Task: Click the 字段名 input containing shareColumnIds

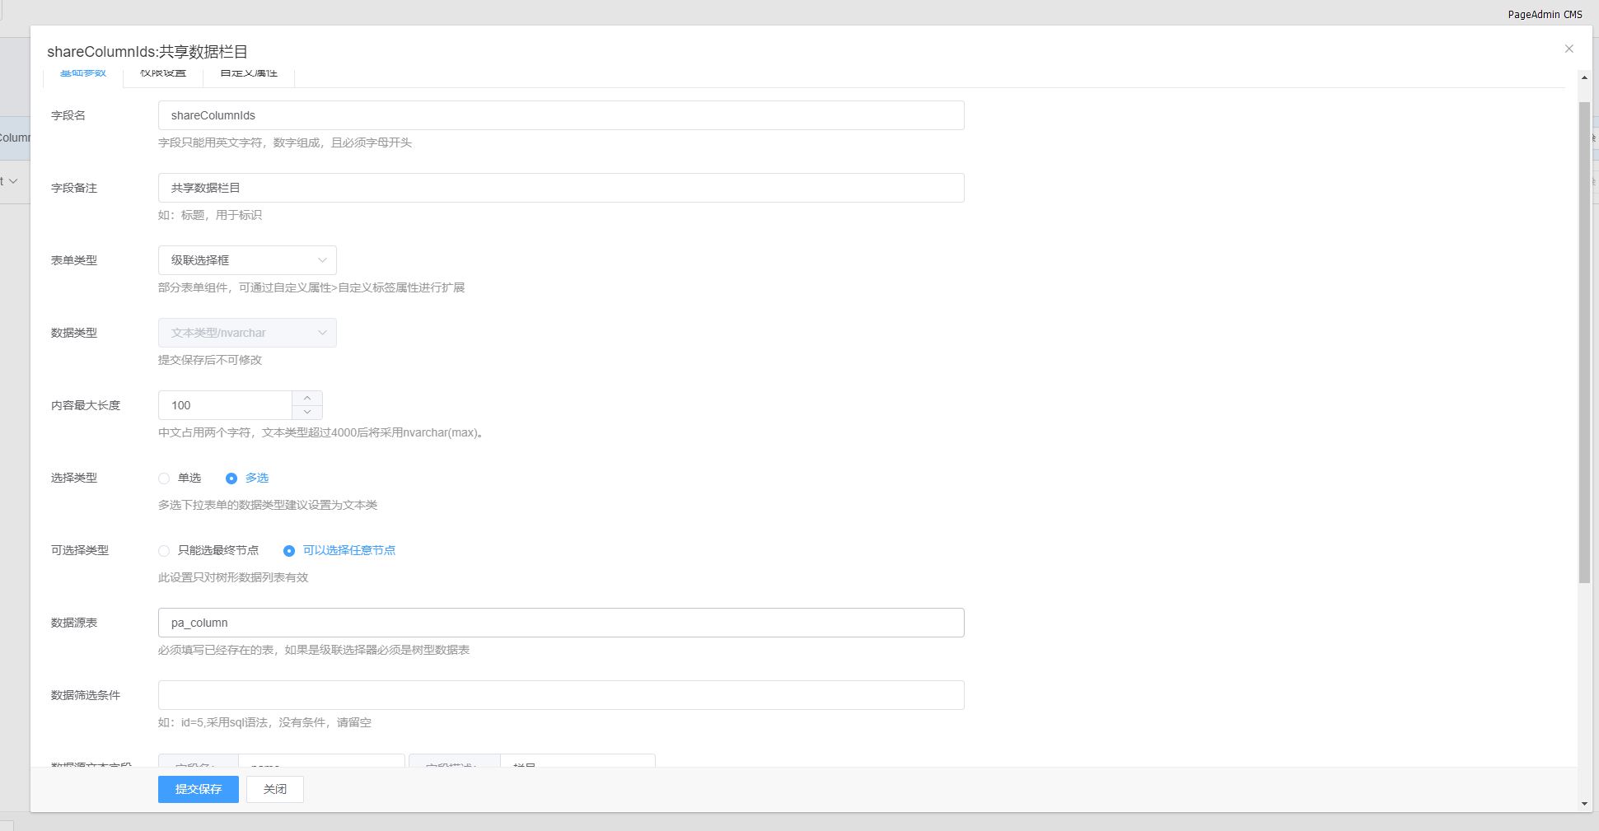Action: point(561,115)
